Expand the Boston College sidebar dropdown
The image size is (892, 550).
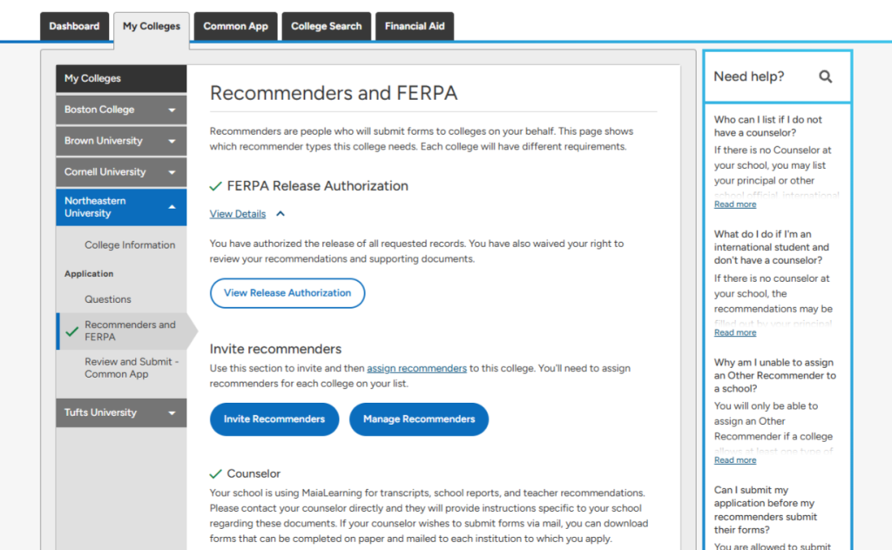tap(172, 111)
